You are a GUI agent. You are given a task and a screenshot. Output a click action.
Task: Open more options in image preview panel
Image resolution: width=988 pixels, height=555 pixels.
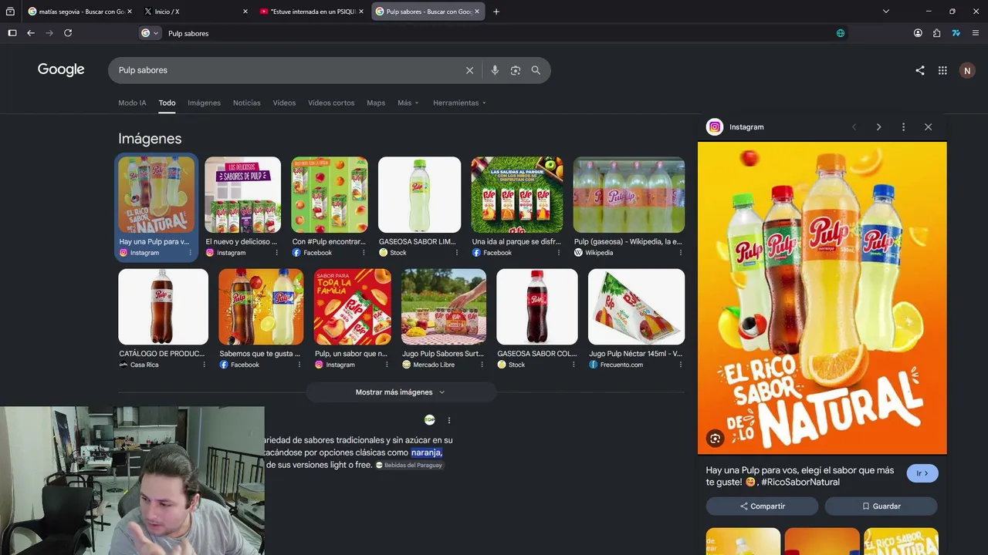[903, 127]
